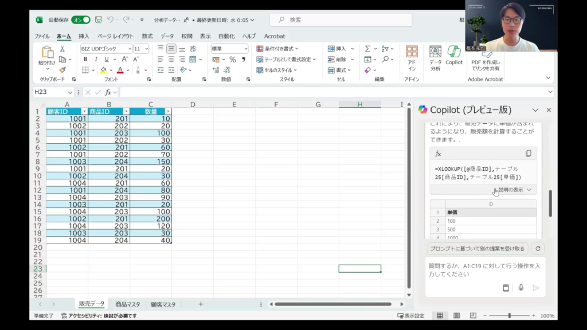Click the 条件付き書式 button

277,49
